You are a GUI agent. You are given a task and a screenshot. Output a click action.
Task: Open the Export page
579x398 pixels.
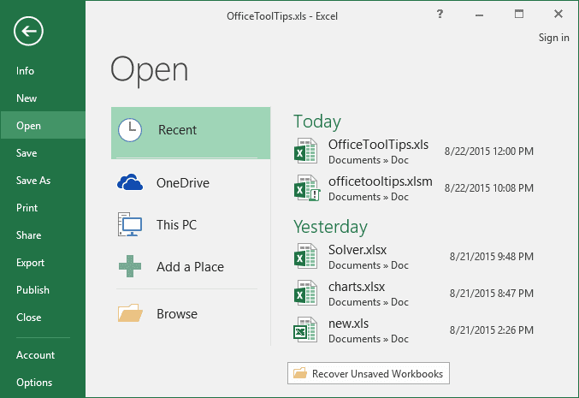click(x=43, y=263)
